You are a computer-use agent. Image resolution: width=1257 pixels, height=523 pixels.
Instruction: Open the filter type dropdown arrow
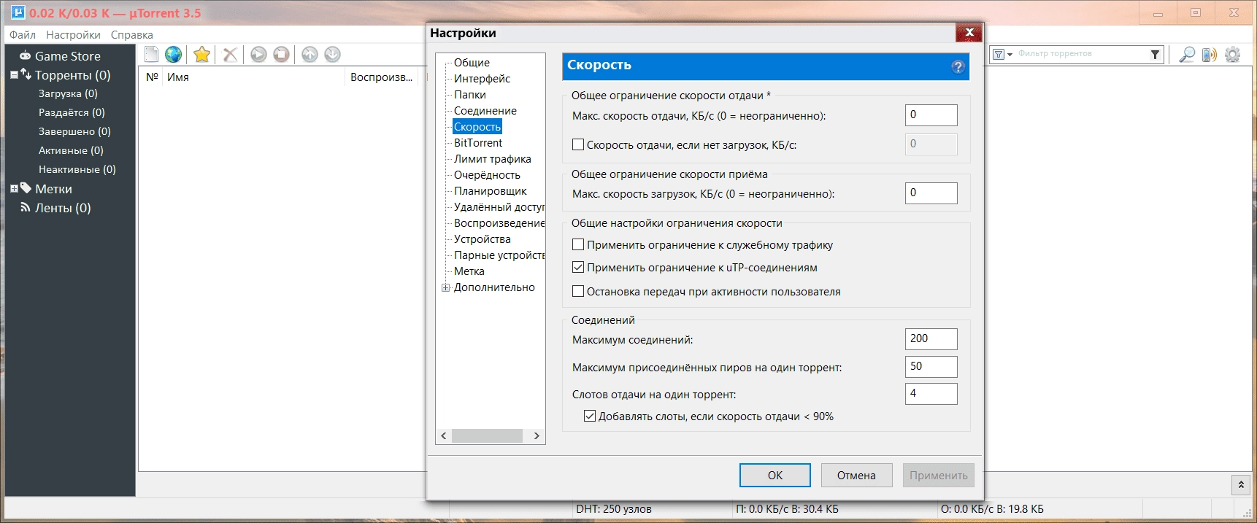click(x=1010, y=54)
